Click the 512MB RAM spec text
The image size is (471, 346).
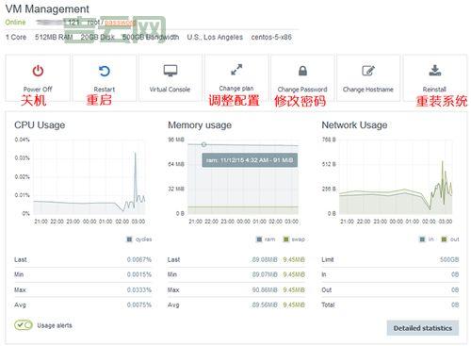pos(54,37)
